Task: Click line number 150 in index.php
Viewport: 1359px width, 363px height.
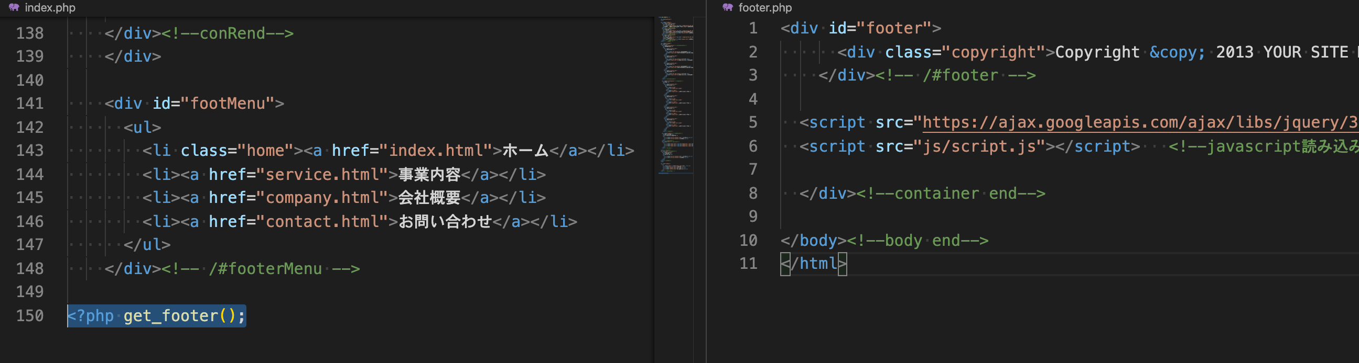Action: click(x=30, y=315)
